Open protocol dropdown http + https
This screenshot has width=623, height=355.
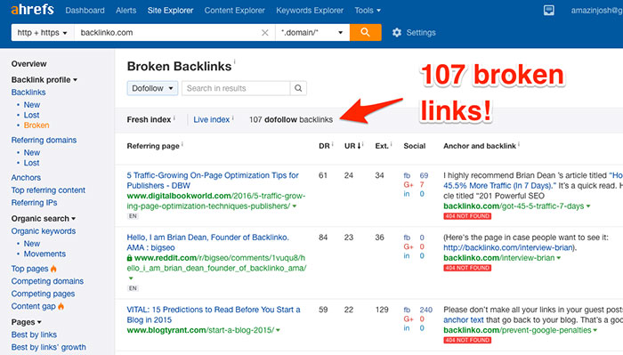tap(42, 33)
